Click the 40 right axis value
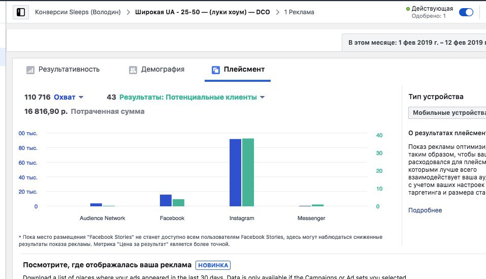The image size is (486, 279). [379, 135]
